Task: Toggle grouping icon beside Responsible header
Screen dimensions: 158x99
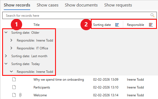Action: click(151, 25)
